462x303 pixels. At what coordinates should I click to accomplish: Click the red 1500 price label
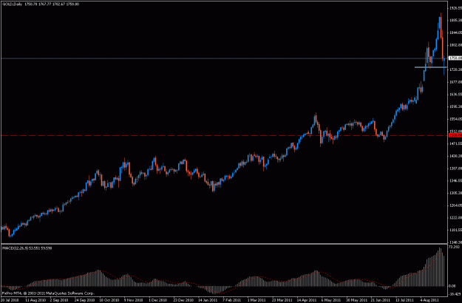[x=455, y=135]
